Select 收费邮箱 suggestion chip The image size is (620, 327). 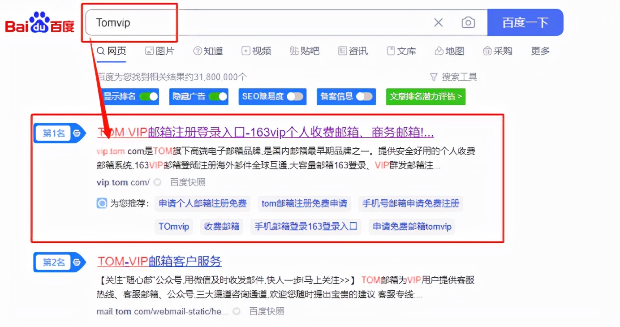click(x=222, y=227)
